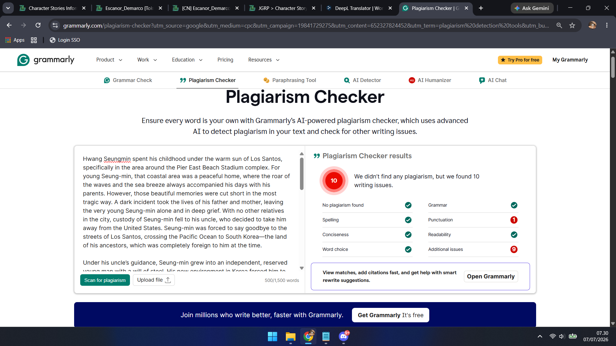Viewport: 616px width, 346px height.
Task: Click the No plagiarism found check mark
Action: pos(408,205)
